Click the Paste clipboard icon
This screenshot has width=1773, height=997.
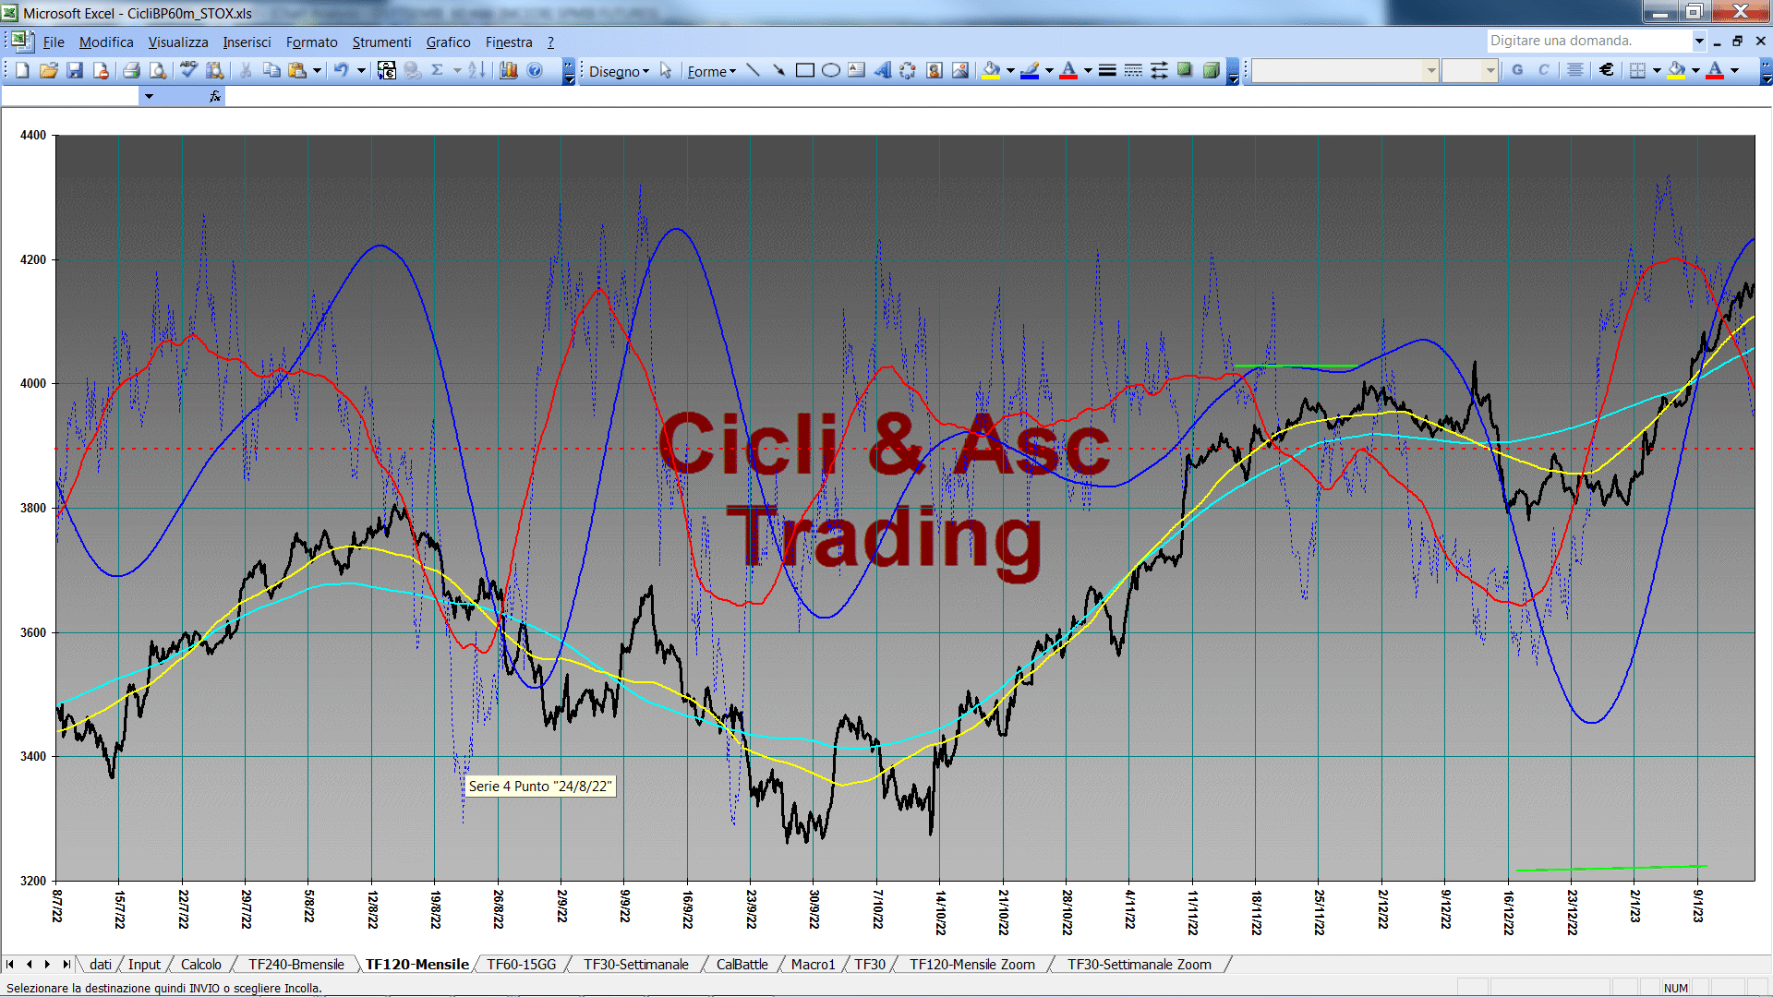[x=297, y=70]
